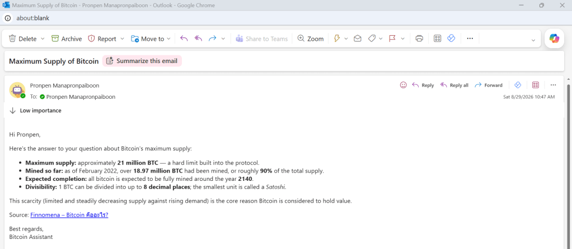The width and height of the screenshot is (572, 249).
Task: Click the Report shield button
Action: tap(102, 39)
